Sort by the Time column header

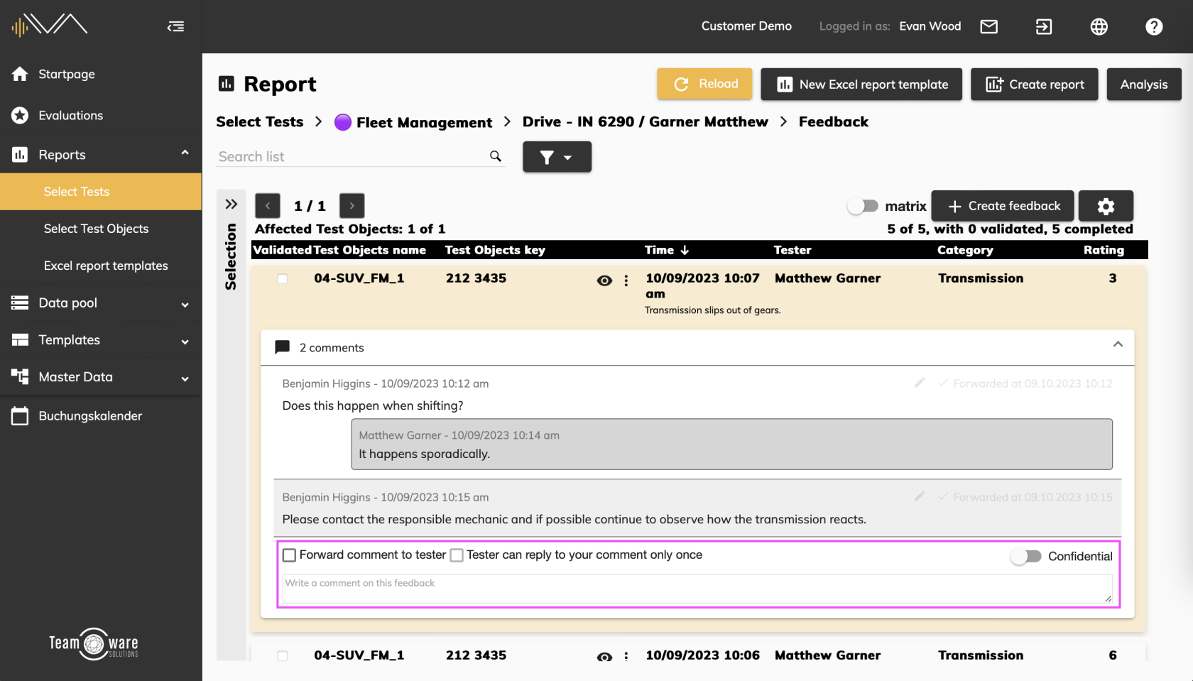667,250
